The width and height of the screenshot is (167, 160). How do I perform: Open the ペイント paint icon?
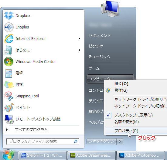click(9, 108)
